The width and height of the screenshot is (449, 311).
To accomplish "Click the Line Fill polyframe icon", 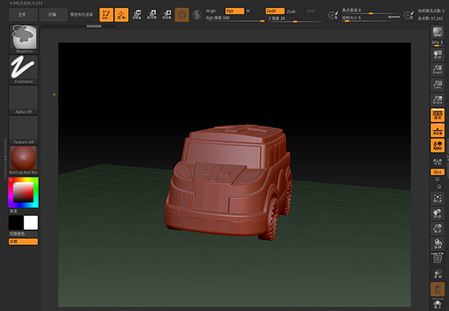I will [x=436, y=257].
